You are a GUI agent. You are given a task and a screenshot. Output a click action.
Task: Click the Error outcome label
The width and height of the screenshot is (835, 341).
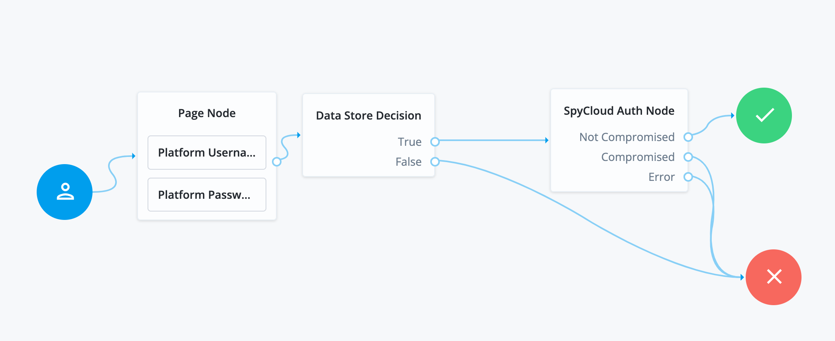click(662, 177)
